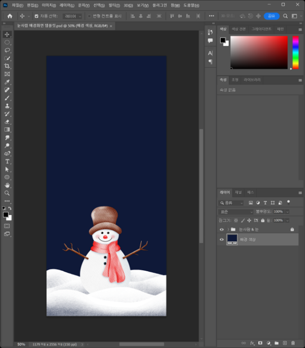Open the 레이어 auto-select dropdown
The height and width of the screenshot is (348, 305).
click(x=72, y=16)
